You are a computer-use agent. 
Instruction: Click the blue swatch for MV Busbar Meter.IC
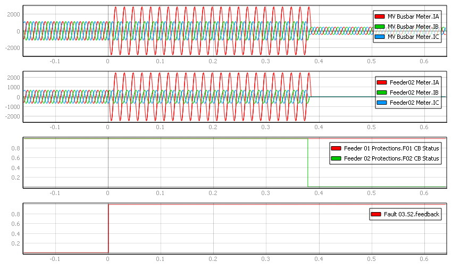pyautogui.click(x=380, y=37)
